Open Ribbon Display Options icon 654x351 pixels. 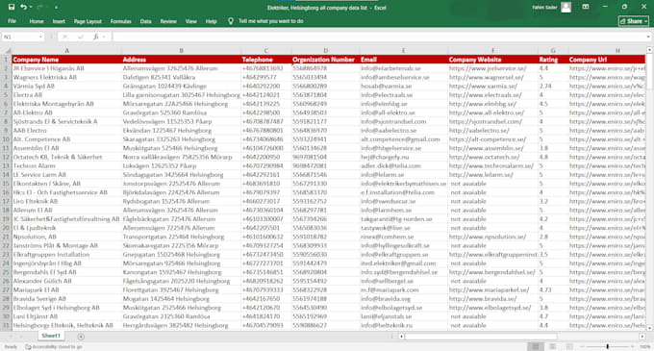click(x=586, y=7)
